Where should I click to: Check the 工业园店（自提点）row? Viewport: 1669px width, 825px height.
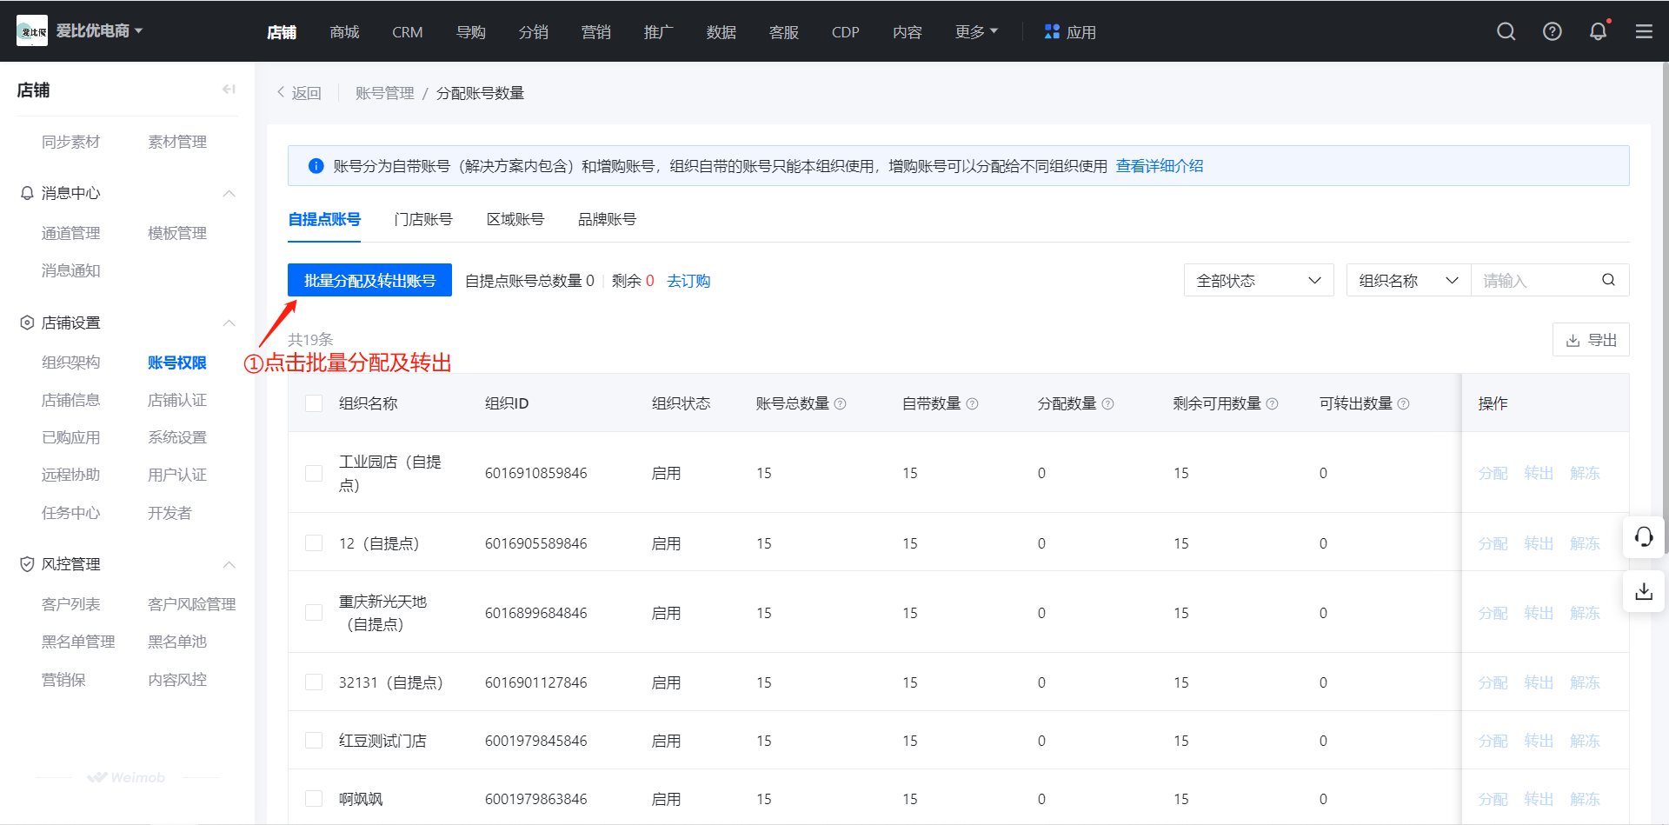(x=314, y=473)
